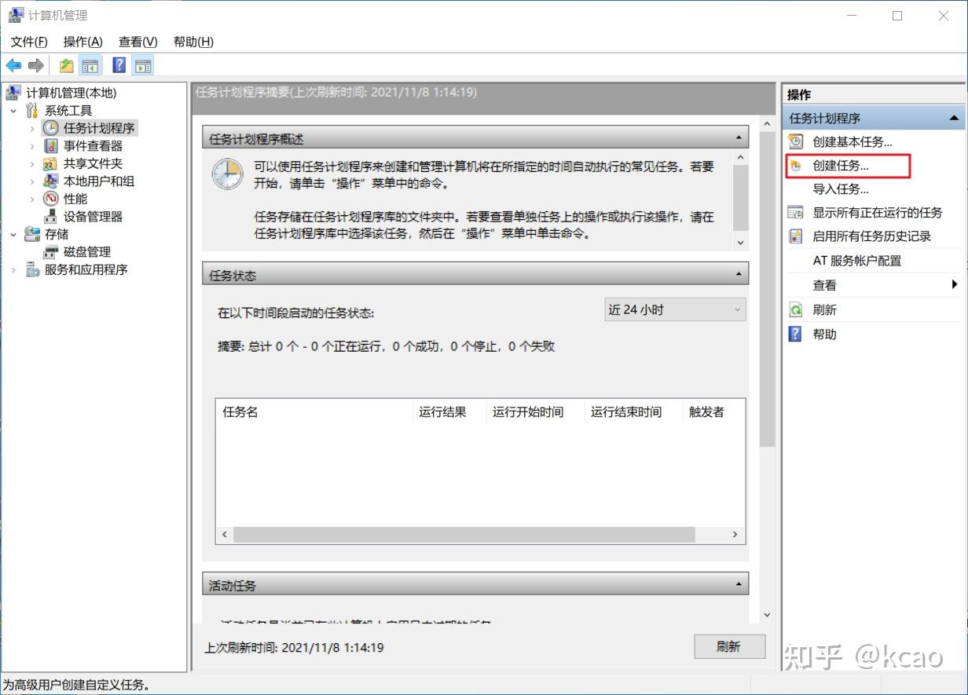Click the 事件查看器 icon in tree
The width and height of the screenshot is (968, 695).
tap(50, 146)
